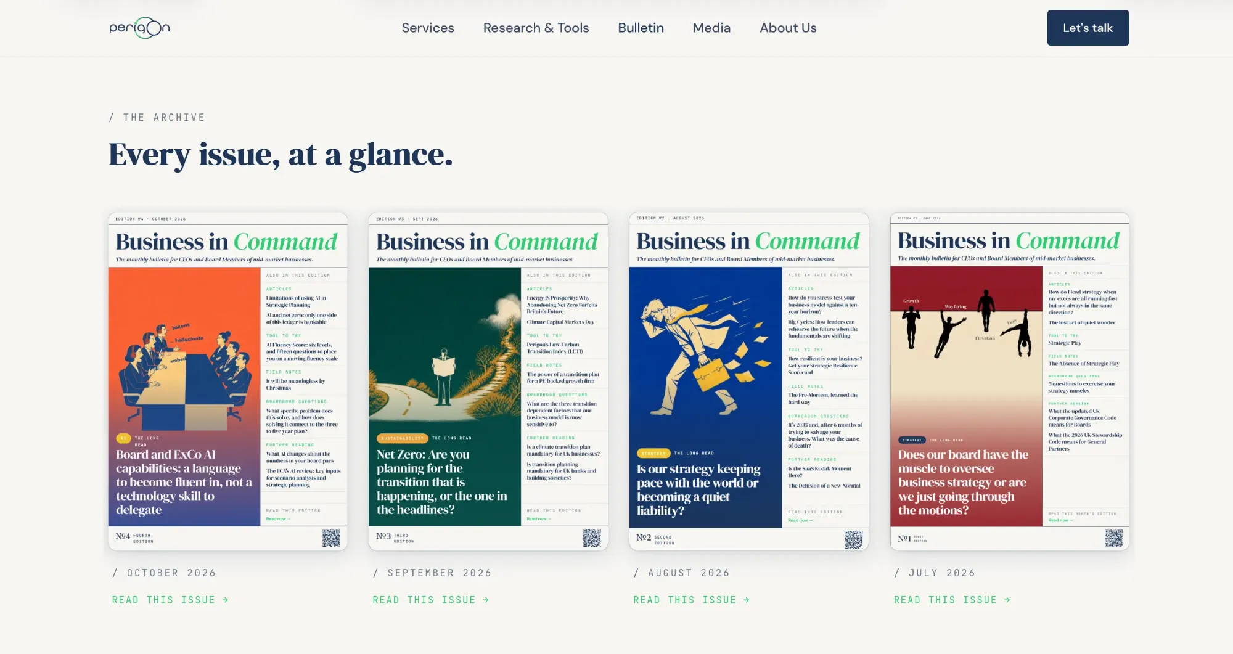Screen dimensions: 1233x654
Task: Click the QR code on the No1 edition cover
Action: tap(1113, 538)
